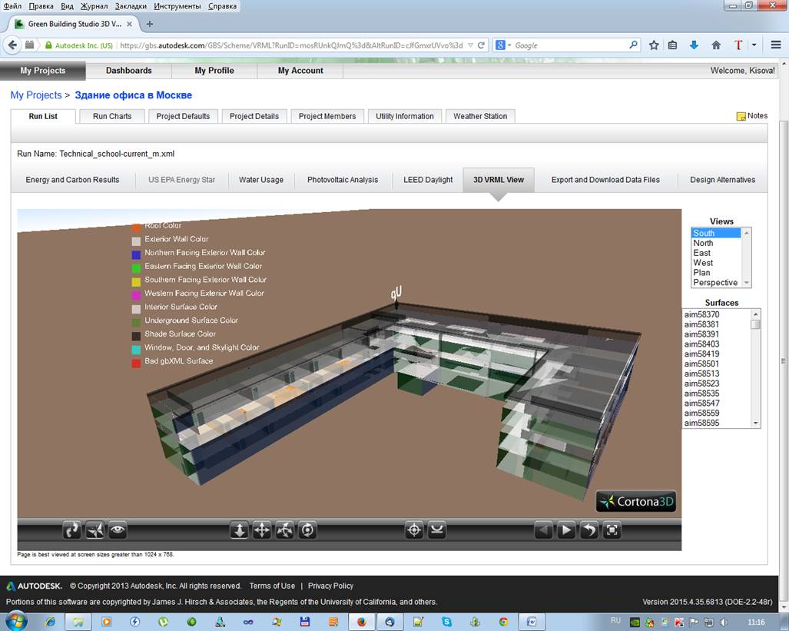The width and height of the screenshot is (789, 631).
Task: Open the Журнал menu
Action: click(94, 6)
